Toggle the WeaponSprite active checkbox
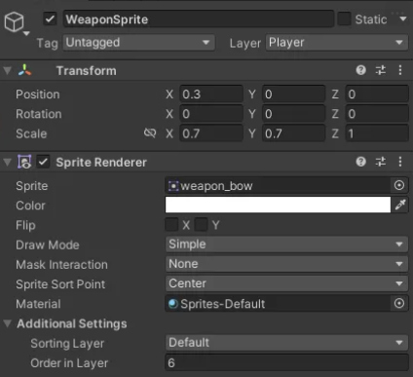Screen dimensions: 413x377 click(x=50, y=19)
